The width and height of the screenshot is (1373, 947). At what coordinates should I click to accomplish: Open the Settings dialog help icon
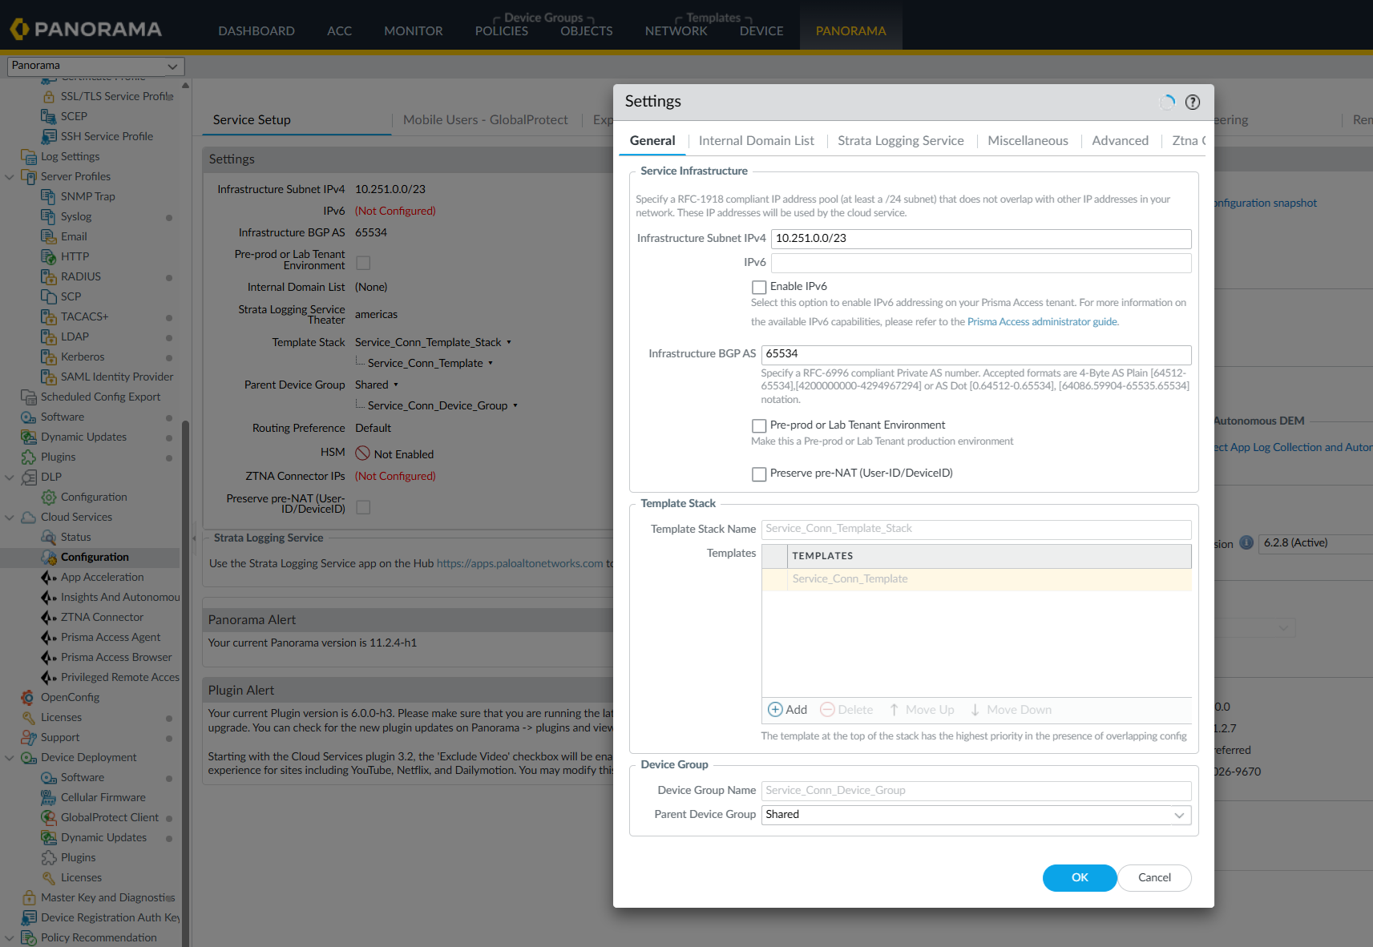click(x=1193, y=102)
